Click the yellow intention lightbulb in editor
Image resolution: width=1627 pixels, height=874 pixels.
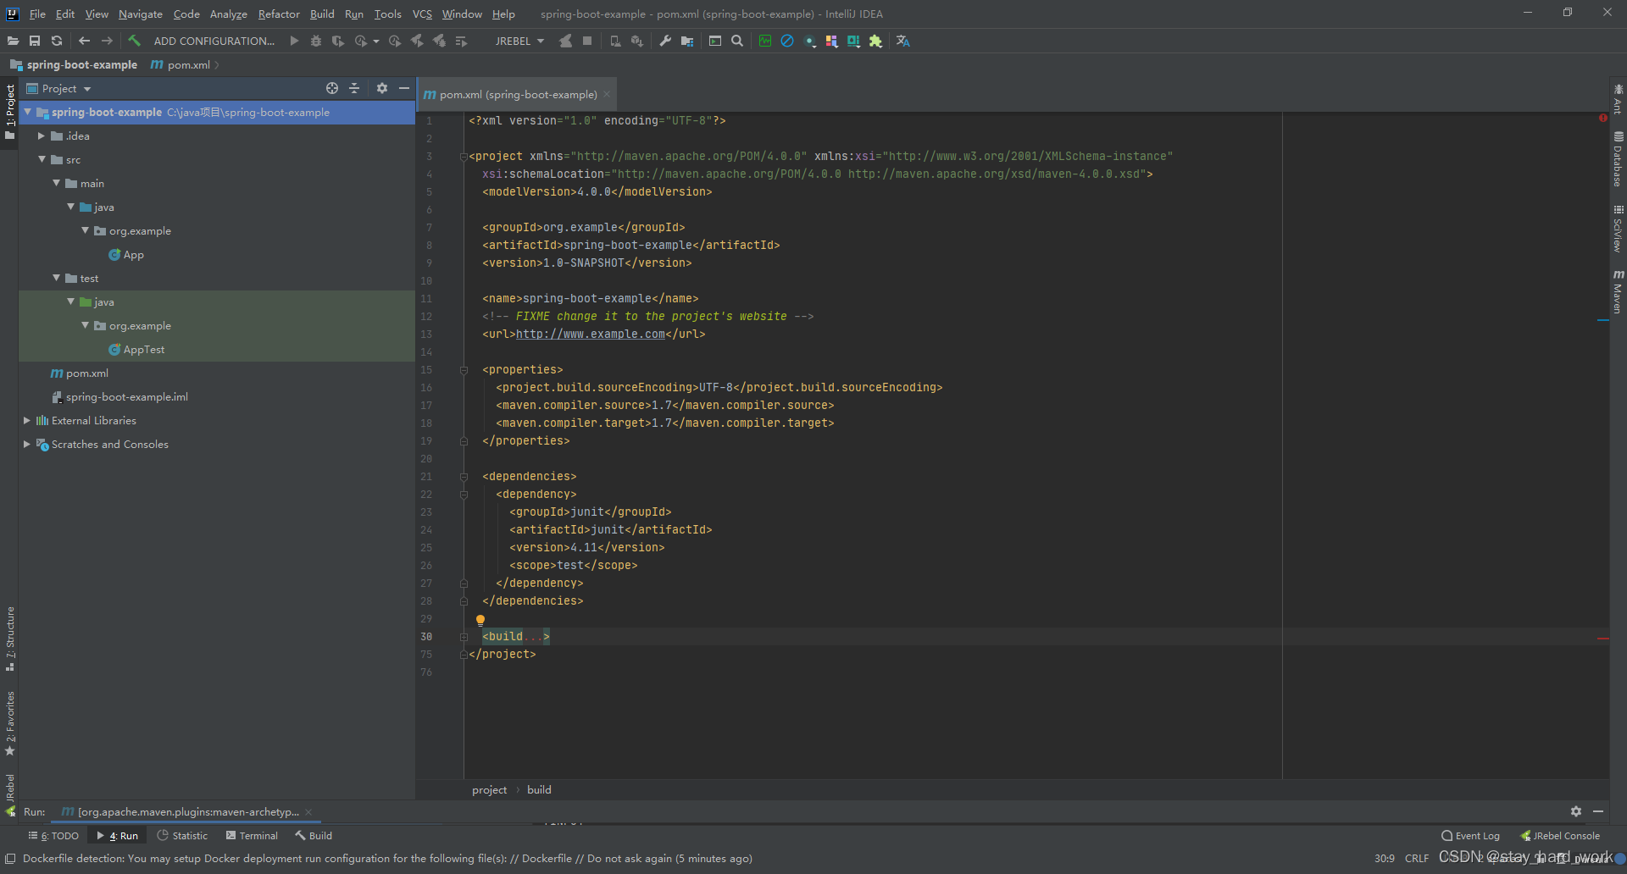point(480,620)
